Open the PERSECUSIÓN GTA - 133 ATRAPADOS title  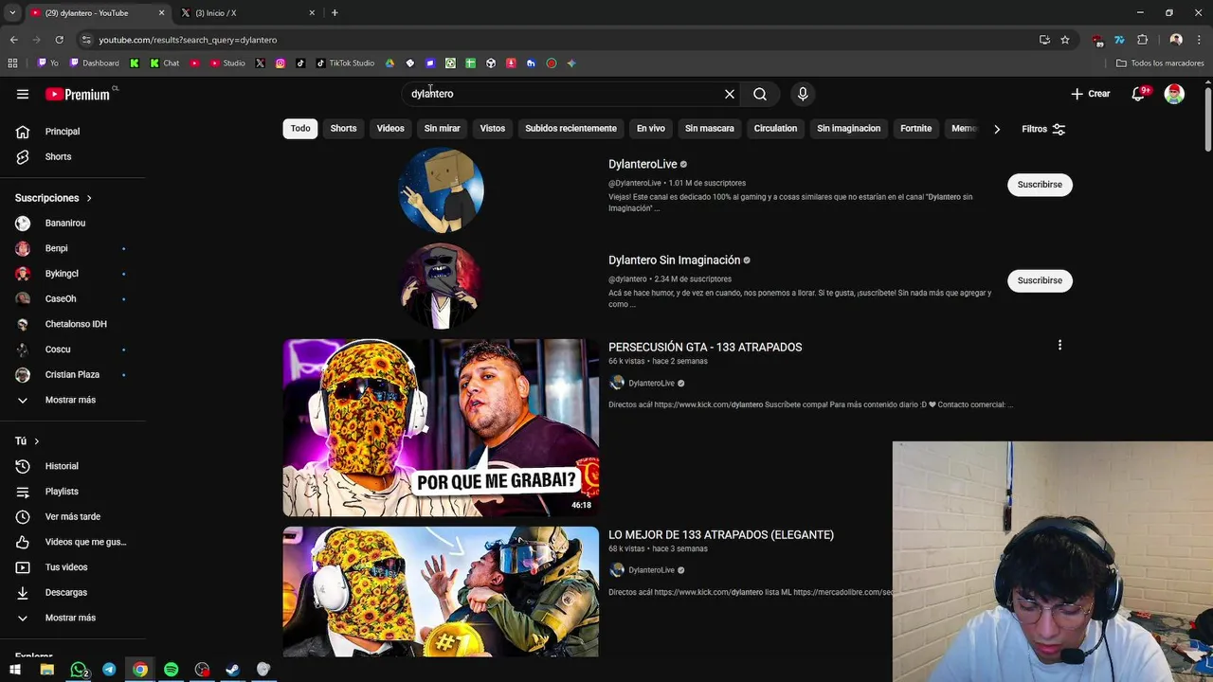pyautogui.click(x=705, y=348)
